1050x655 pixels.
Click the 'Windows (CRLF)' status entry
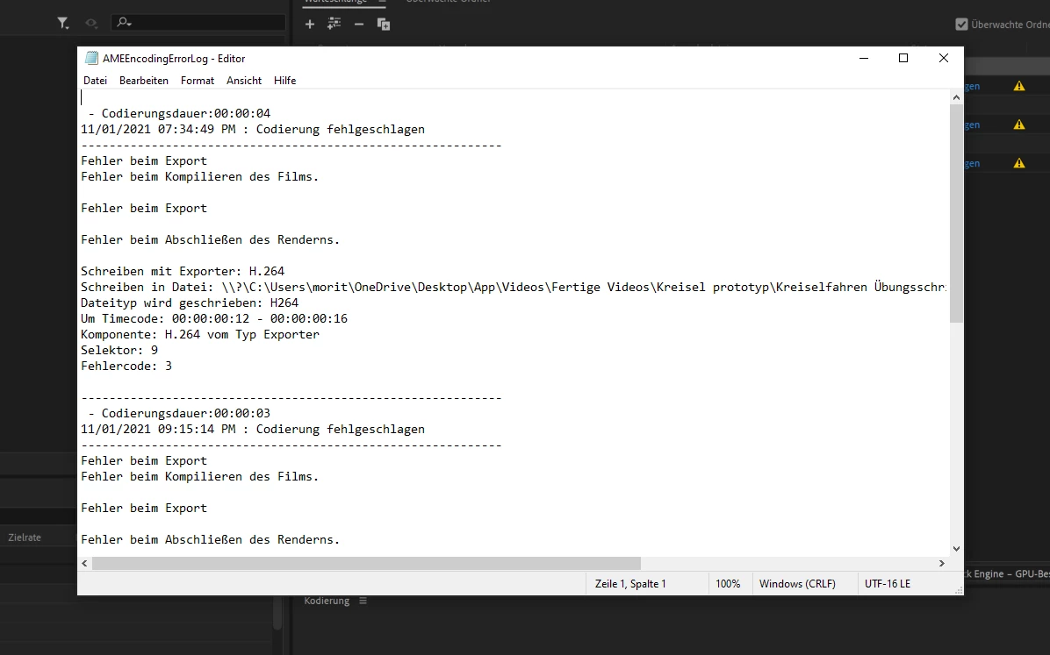(797, 583)
